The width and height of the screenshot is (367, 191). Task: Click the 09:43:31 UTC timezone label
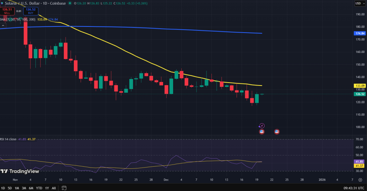[x=354, y=188]
